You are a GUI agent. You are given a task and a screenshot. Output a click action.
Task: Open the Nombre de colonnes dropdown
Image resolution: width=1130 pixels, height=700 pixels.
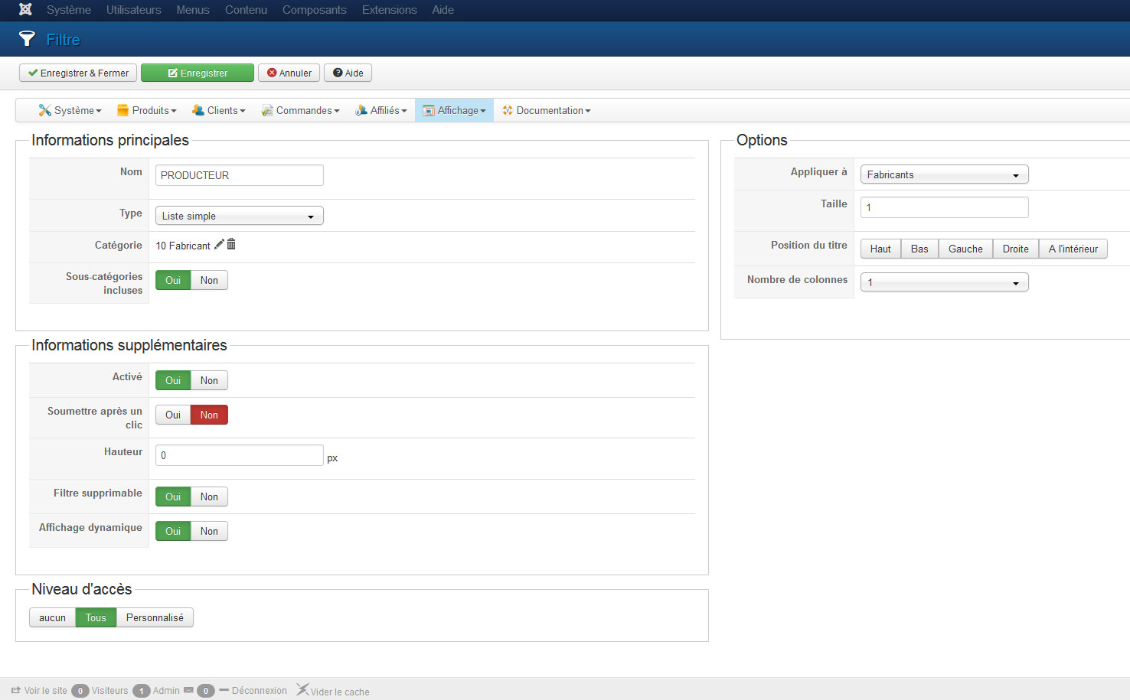(944, 282)
